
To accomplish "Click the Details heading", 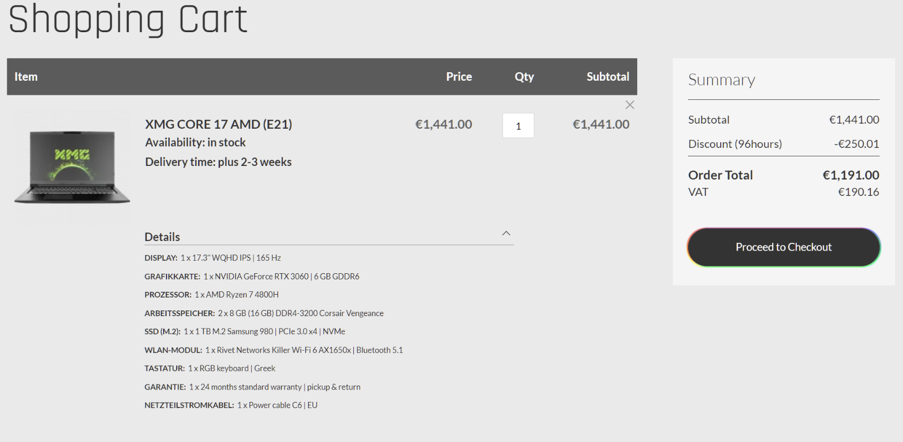I will click(x=162, y=237).
